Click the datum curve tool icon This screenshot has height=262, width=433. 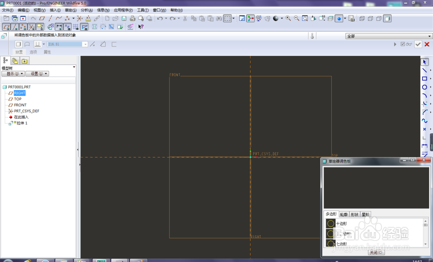coord(58,19)
